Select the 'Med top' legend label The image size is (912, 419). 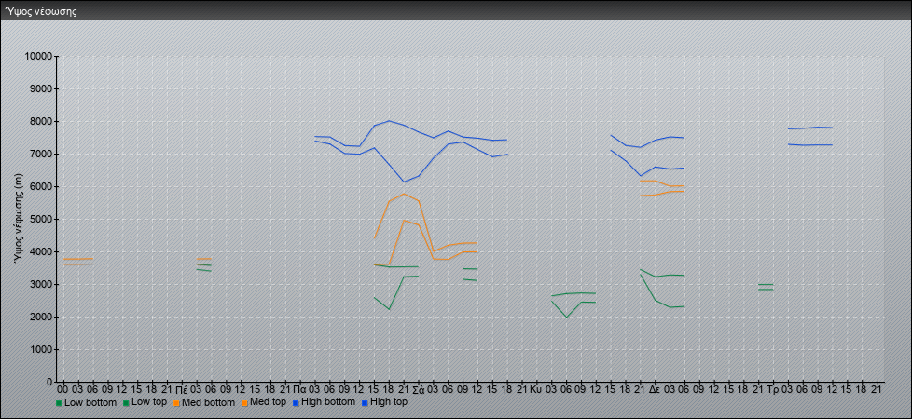268,402
